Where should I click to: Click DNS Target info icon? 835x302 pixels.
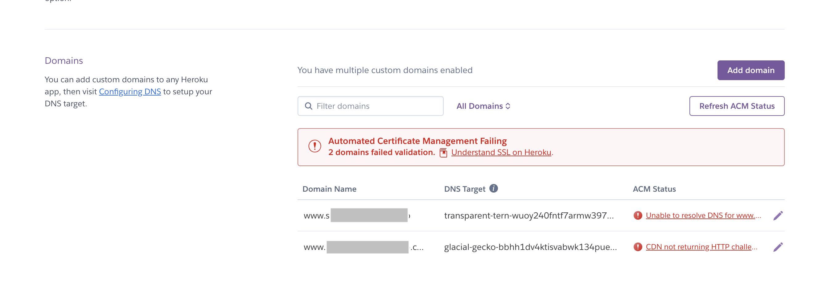[x=493, y=188]
